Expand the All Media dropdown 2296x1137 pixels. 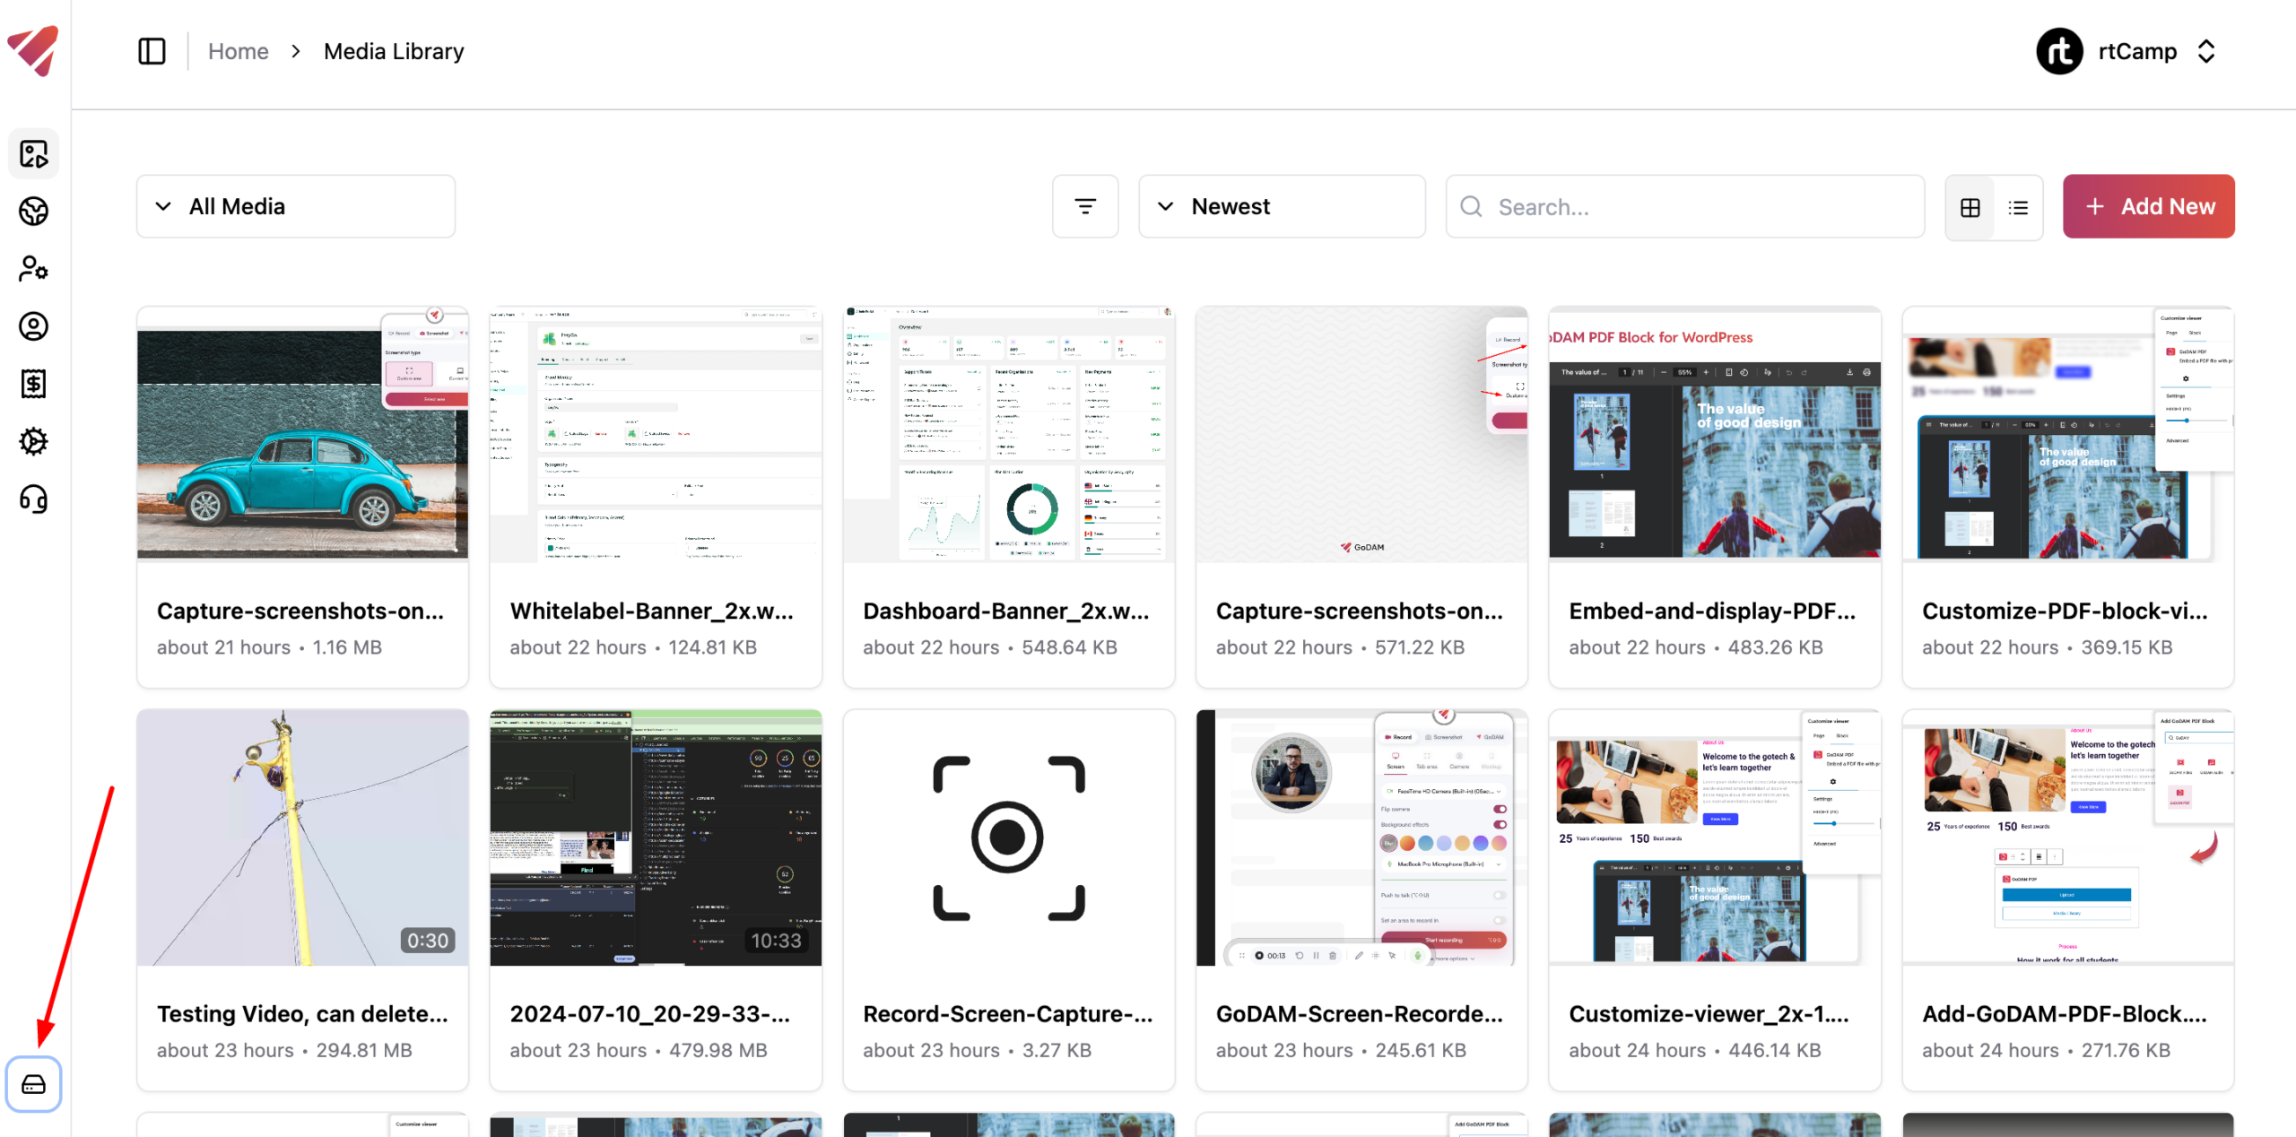[x=296, y=206]
